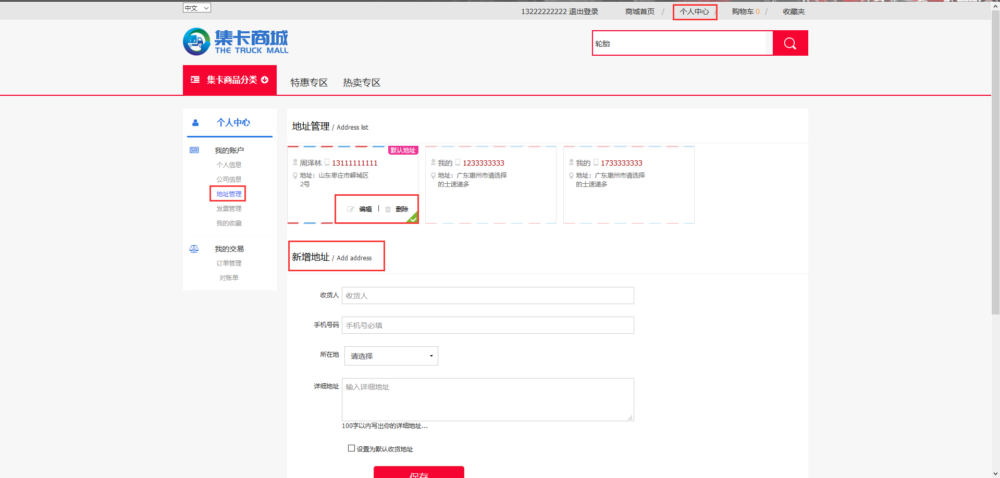This screenshot has width=1000, height=478.
Task: Click the 收货人 input field
Action: coord(488,296)
